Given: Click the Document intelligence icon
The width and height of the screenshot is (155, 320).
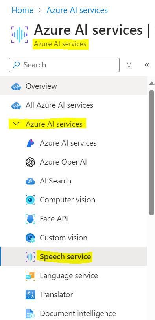Looking at the screenshot, I should pyautogui.click(x=30, y=313).
